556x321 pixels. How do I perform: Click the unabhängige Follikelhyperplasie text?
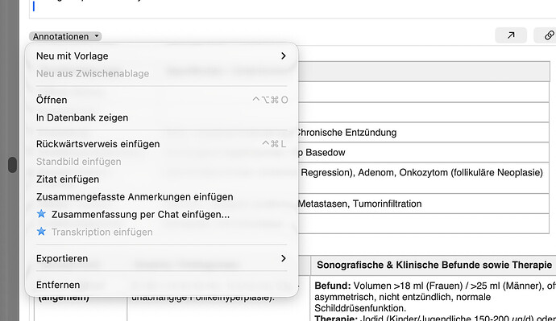point(203,298)
